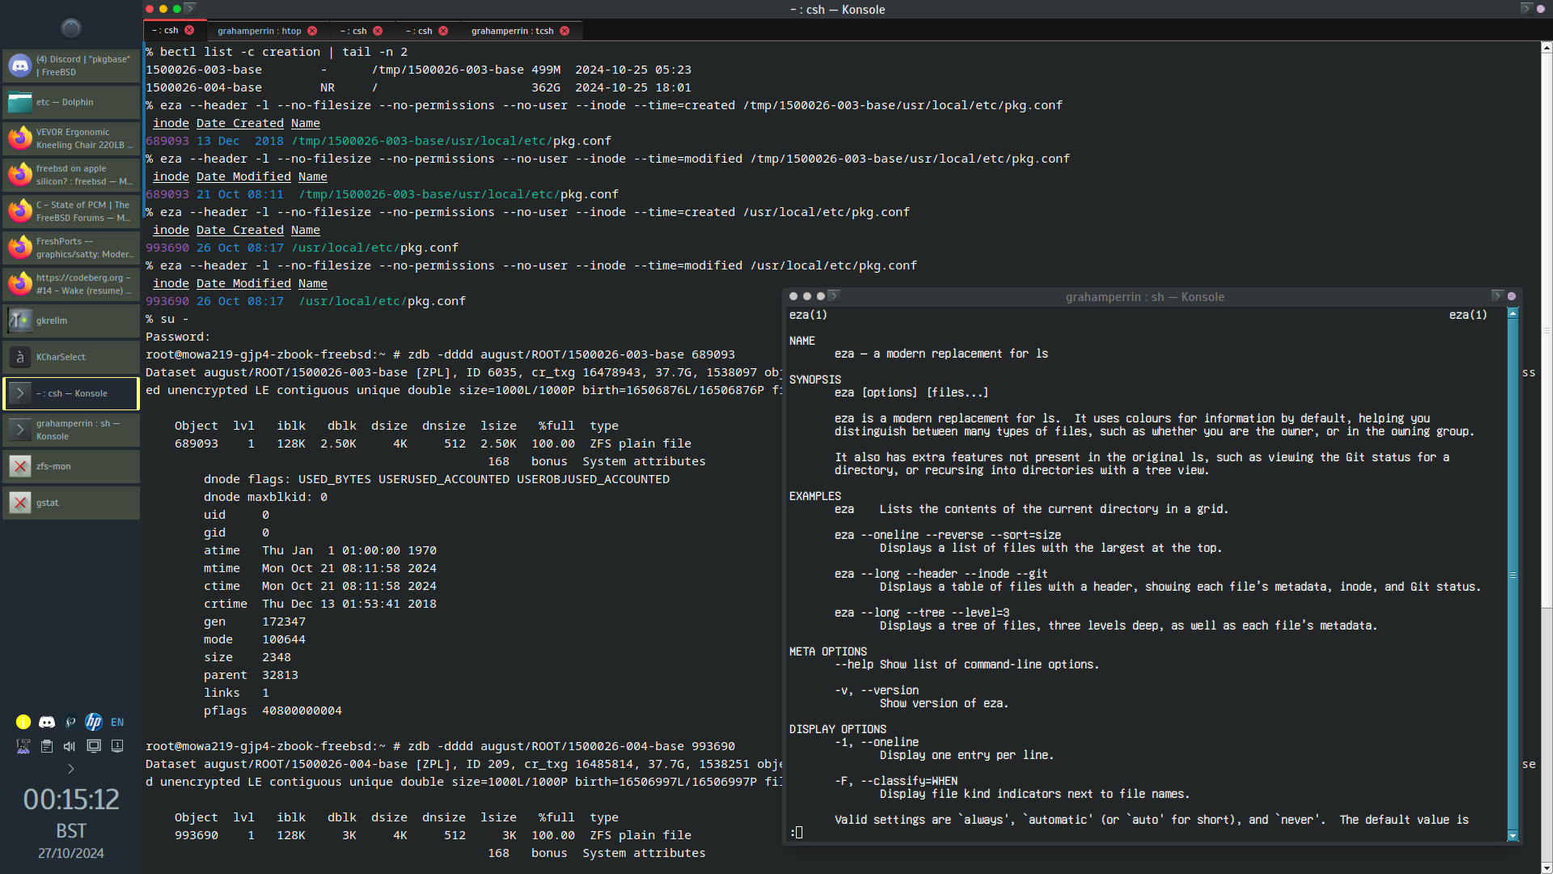The image size is (1553, 874).
Task: Open the FreshPorts graphics/satty Firefox window
Action: tap(71, 248)
